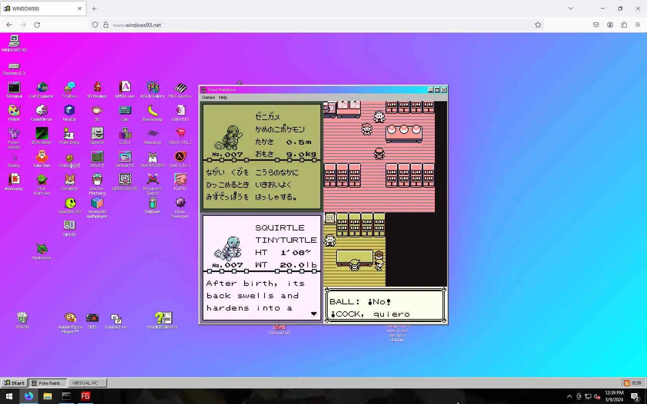Launch the Calc calculator icon
647x404 pixels.
click(125, 113)
